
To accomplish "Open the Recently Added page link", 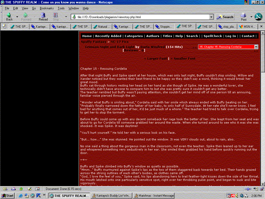I will click(x=108, y=36).
